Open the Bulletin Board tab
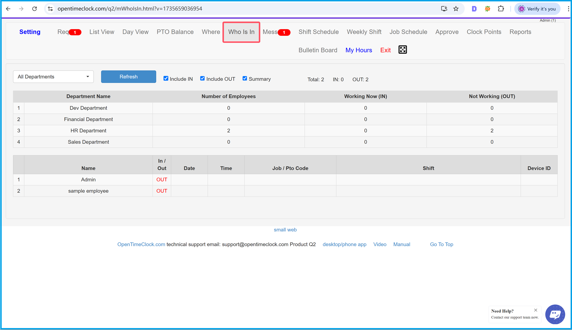Screen dimensions: 572x330 pyautogui.click(x=318, y=50)
